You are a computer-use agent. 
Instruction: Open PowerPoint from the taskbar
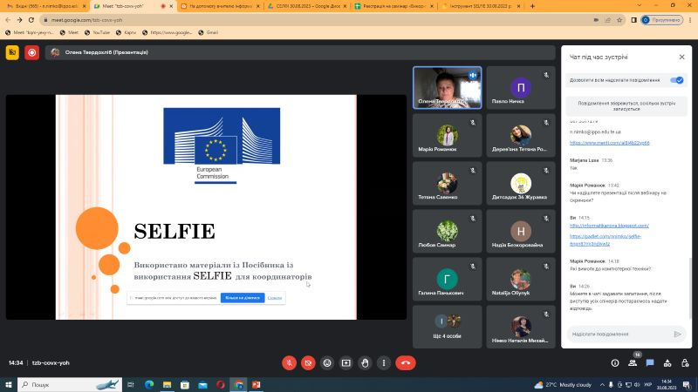tap(256, 384)
